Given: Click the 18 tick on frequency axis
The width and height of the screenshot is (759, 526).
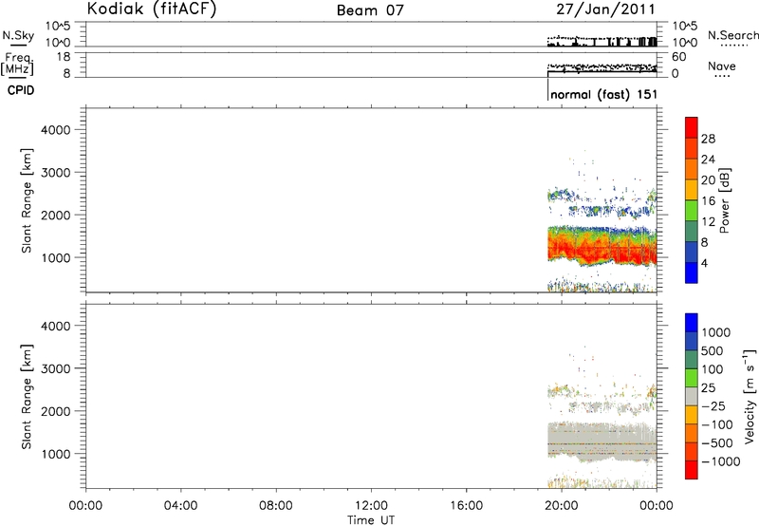Looking at the screenshot, I should pyautogui.click(x=64, y=57).
